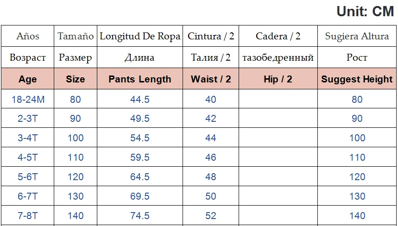The image size is (398, 226).
Task: Click the waist value 52
Action: [211, 216]
